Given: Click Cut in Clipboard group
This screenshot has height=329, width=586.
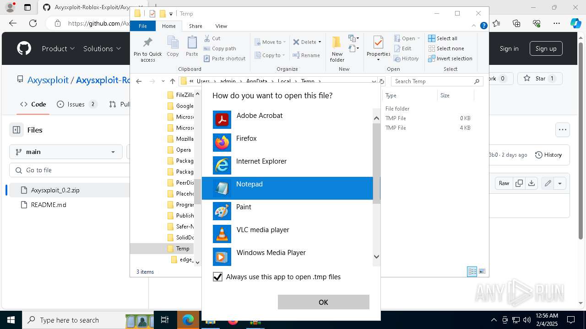Looking at the screenshot, I should [212, 38].
